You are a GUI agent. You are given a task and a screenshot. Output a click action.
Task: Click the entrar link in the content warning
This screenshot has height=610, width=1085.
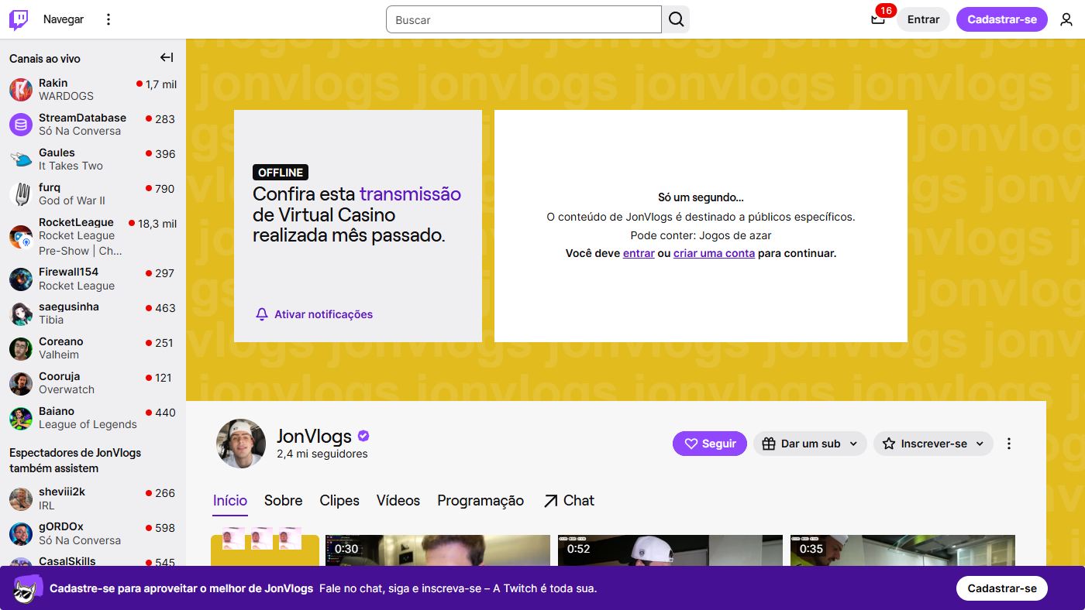[x=639, y=253]
